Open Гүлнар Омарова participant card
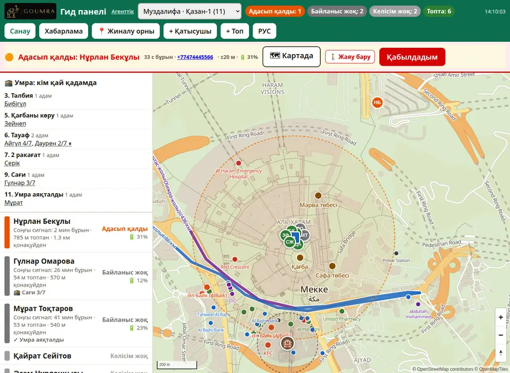 tap(76, 276)
